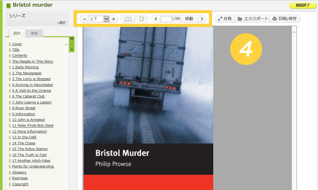Click the page viewer scroll-up arrow
The image size is (318, 190).
coord(294,32)
